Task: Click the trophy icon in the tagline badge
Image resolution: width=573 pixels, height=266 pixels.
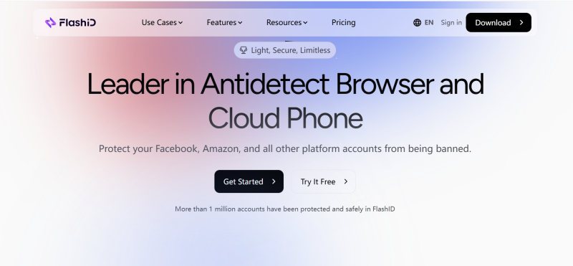Action: (x=244, y=50)
